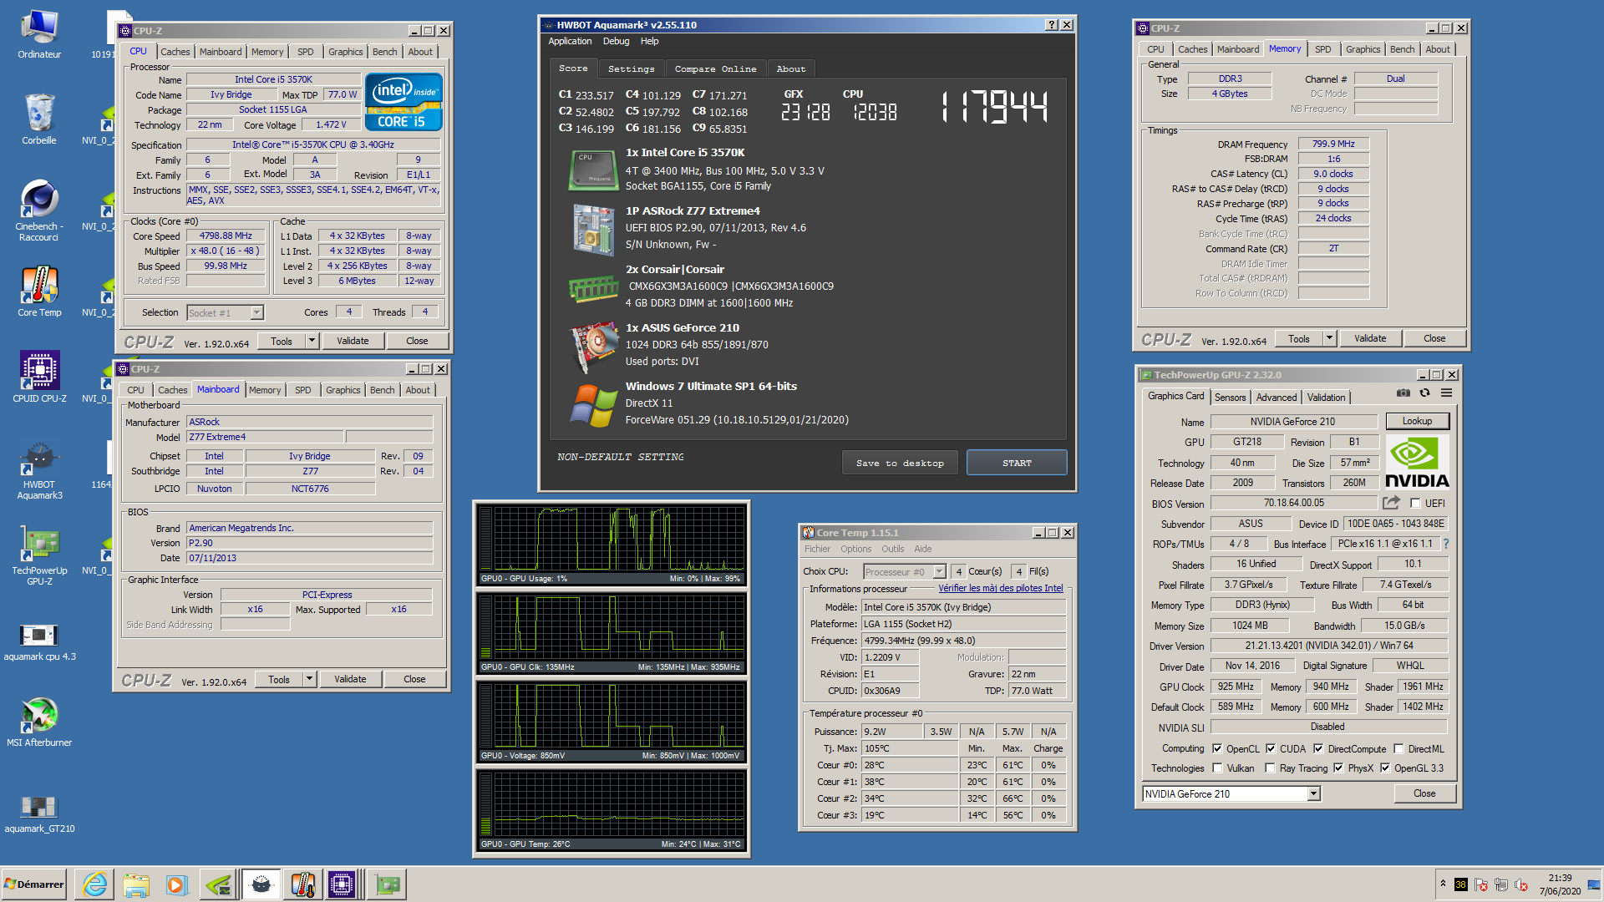Launch Cinebench shortcut on desktop
Screen dimensions: 1604x902
(x=39, y=210)
